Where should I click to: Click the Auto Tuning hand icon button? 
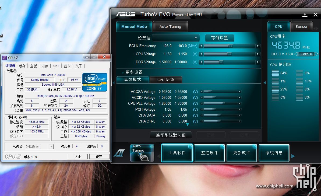pos(142,153)
